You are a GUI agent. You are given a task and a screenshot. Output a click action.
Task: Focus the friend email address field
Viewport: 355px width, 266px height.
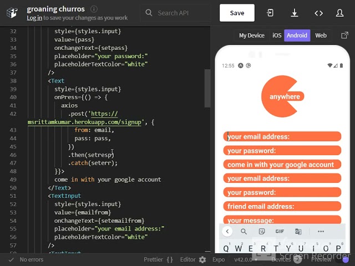tap(282, 206)
